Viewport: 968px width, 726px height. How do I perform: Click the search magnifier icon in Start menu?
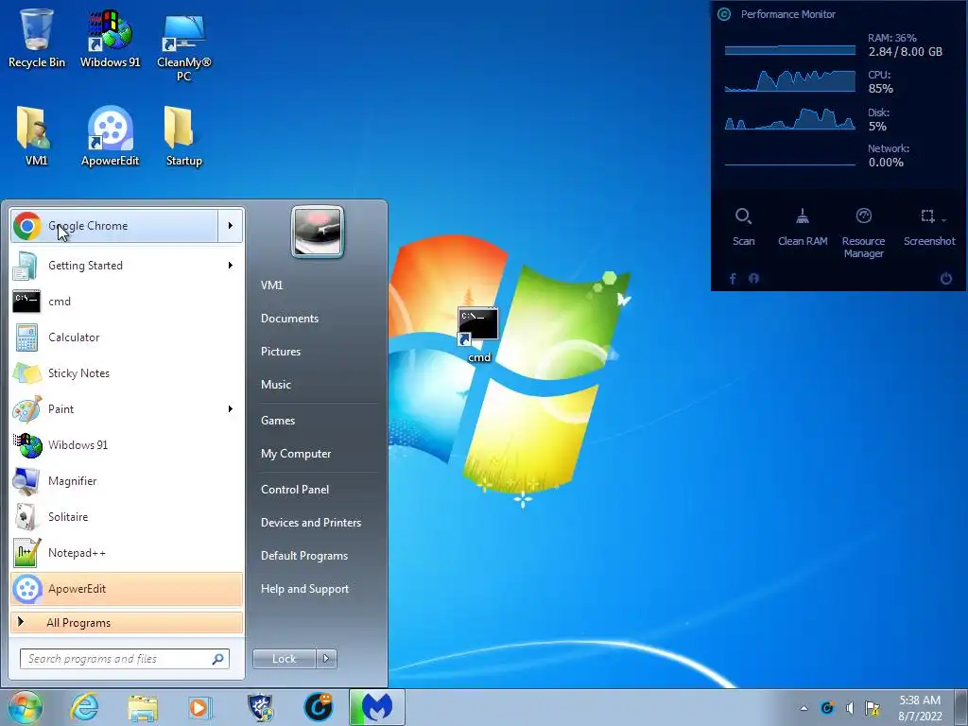coord(218,659)
